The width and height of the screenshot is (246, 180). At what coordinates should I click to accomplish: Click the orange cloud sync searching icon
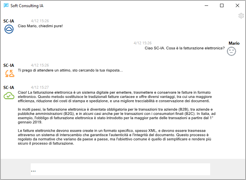click(x=10, y=74)
